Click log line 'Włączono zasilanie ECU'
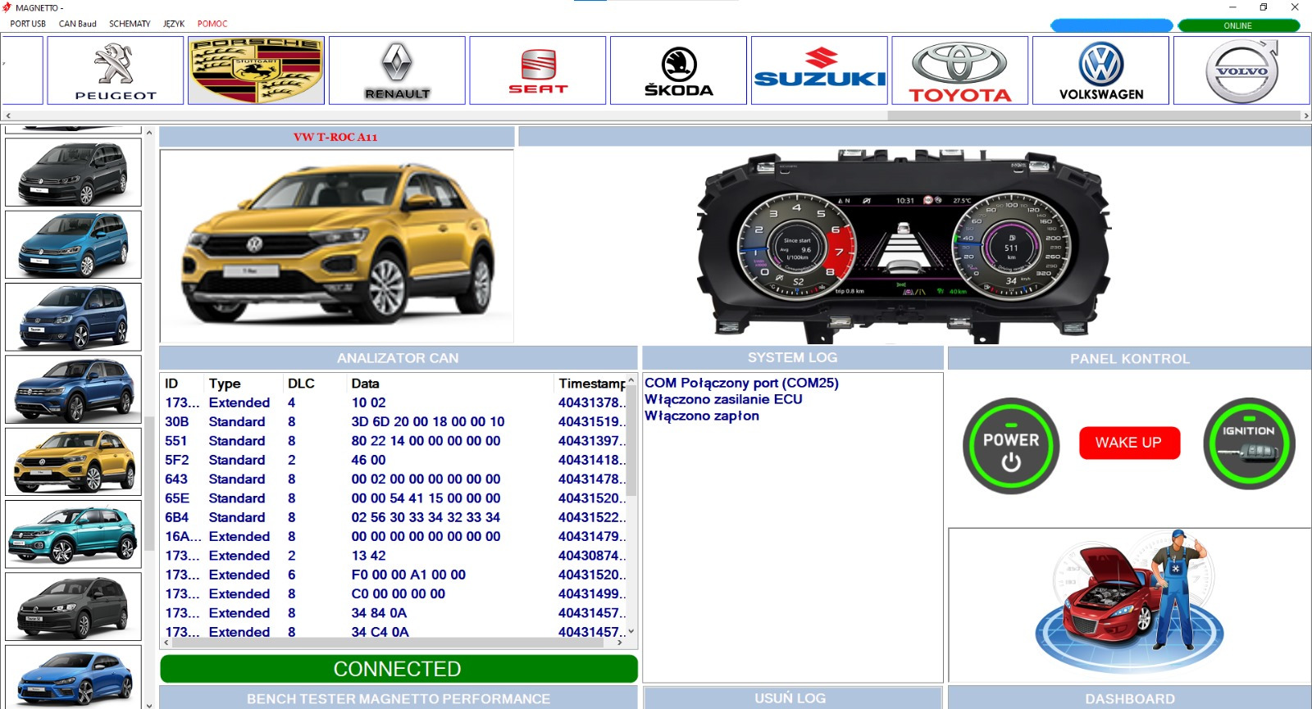 pos(723,399)
